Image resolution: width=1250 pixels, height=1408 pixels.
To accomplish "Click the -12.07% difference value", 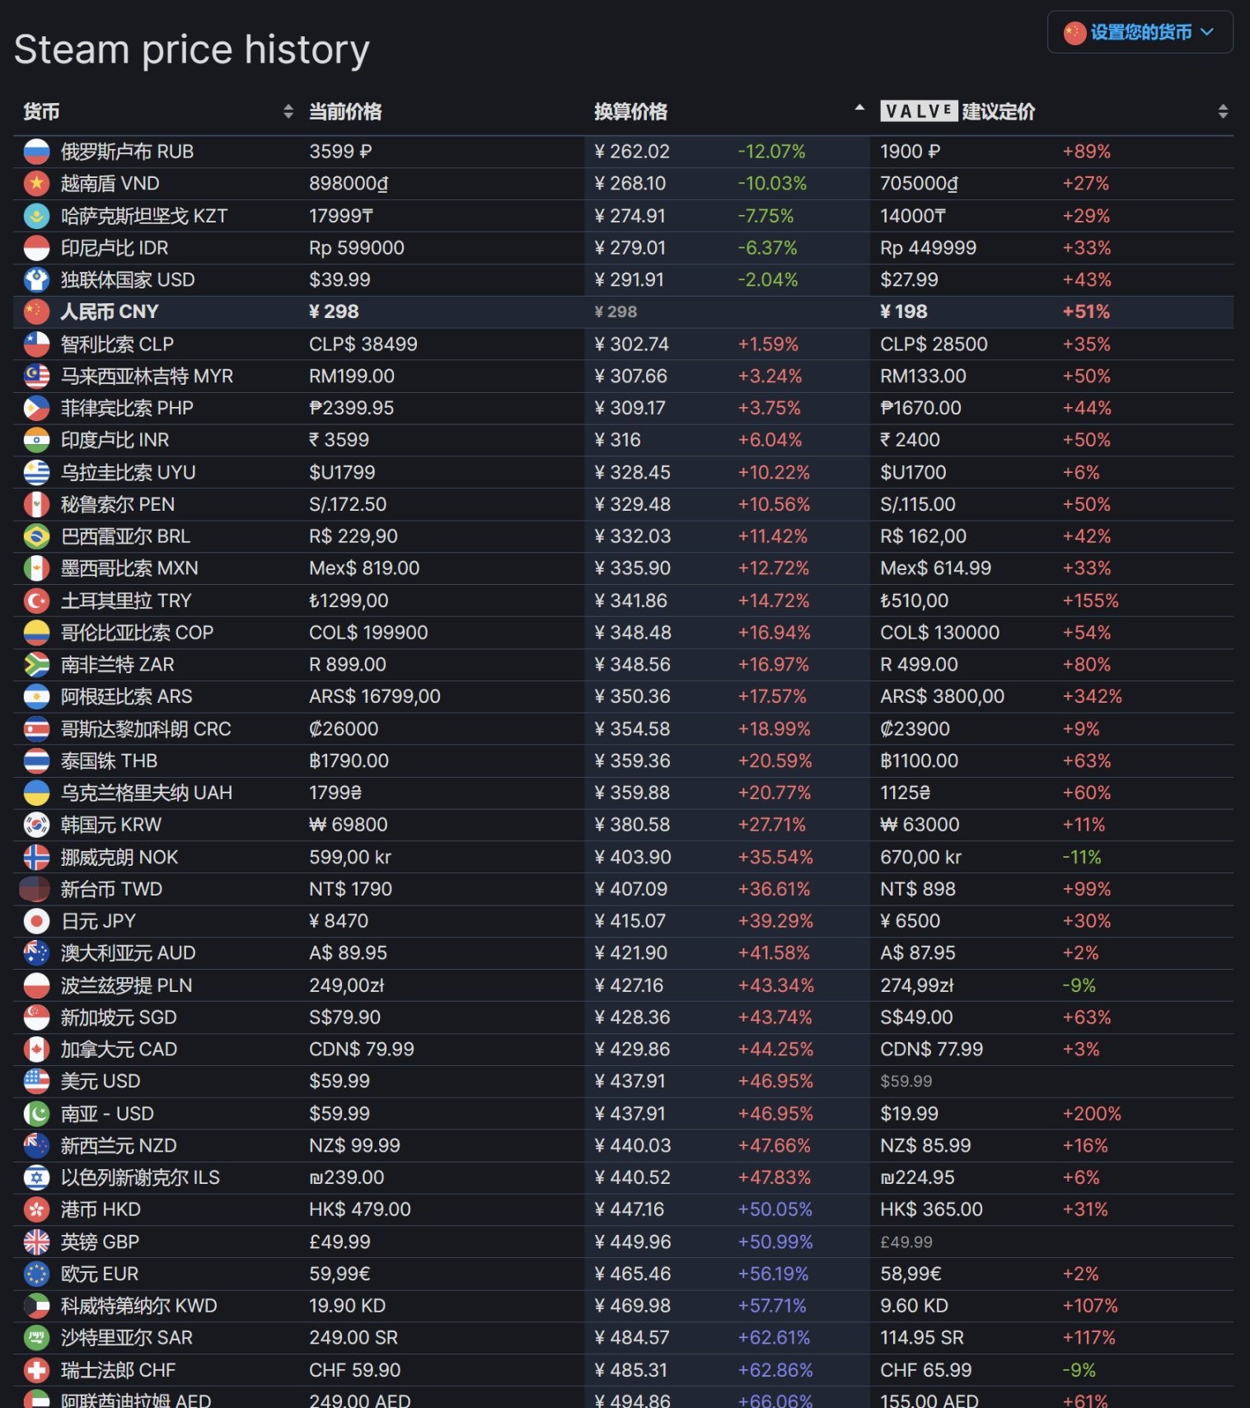I will 771,152.
